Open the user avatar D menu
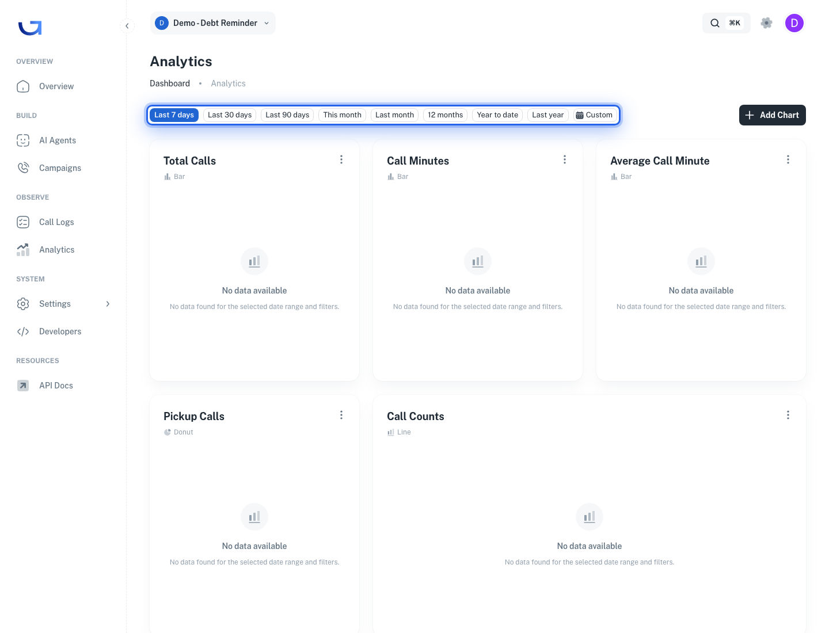829x633 pixels. (794, 23)
